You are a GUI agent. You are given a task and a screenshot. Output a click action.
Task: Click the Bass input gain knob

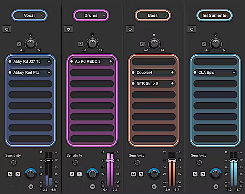[x=154, y=44]
